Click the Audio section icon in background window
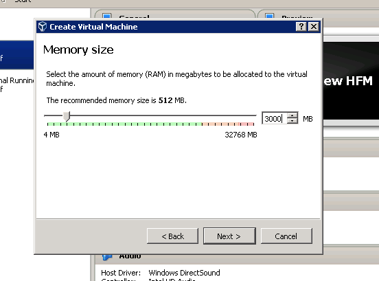The width and height of the screenshot is (379, 281). [107, 257]
